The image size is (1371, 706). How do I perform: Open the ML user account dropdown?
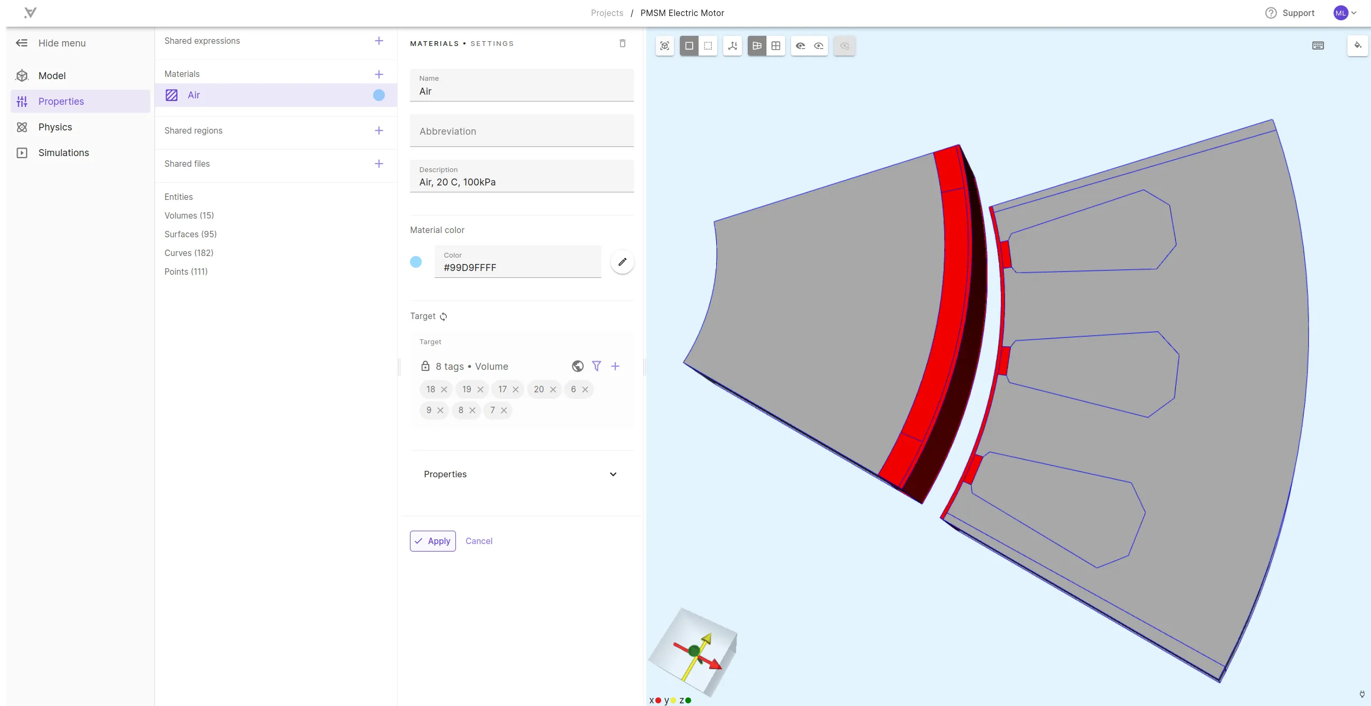point(1345,13)
